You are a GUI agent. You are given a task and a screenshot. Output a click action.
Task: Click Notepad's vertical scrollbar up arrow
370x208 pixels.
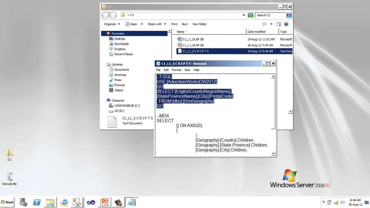[273, 76]
